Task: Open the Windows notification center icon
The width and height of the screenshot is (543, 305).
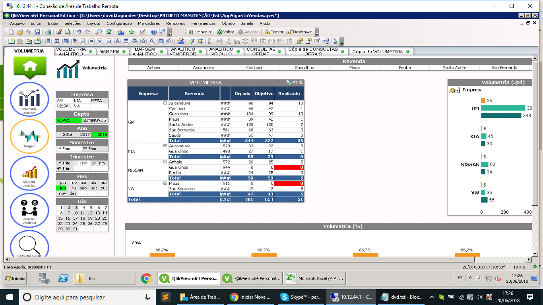Action: click(x=530, y=297)
